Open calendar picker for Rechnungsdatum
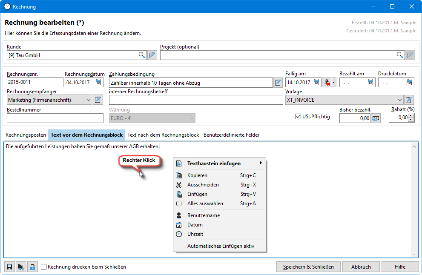 click(99, 83)
